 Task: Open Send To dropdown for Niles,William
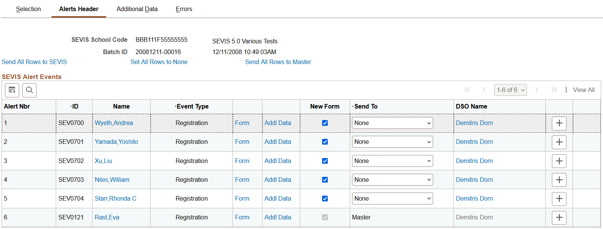(392, 180)
